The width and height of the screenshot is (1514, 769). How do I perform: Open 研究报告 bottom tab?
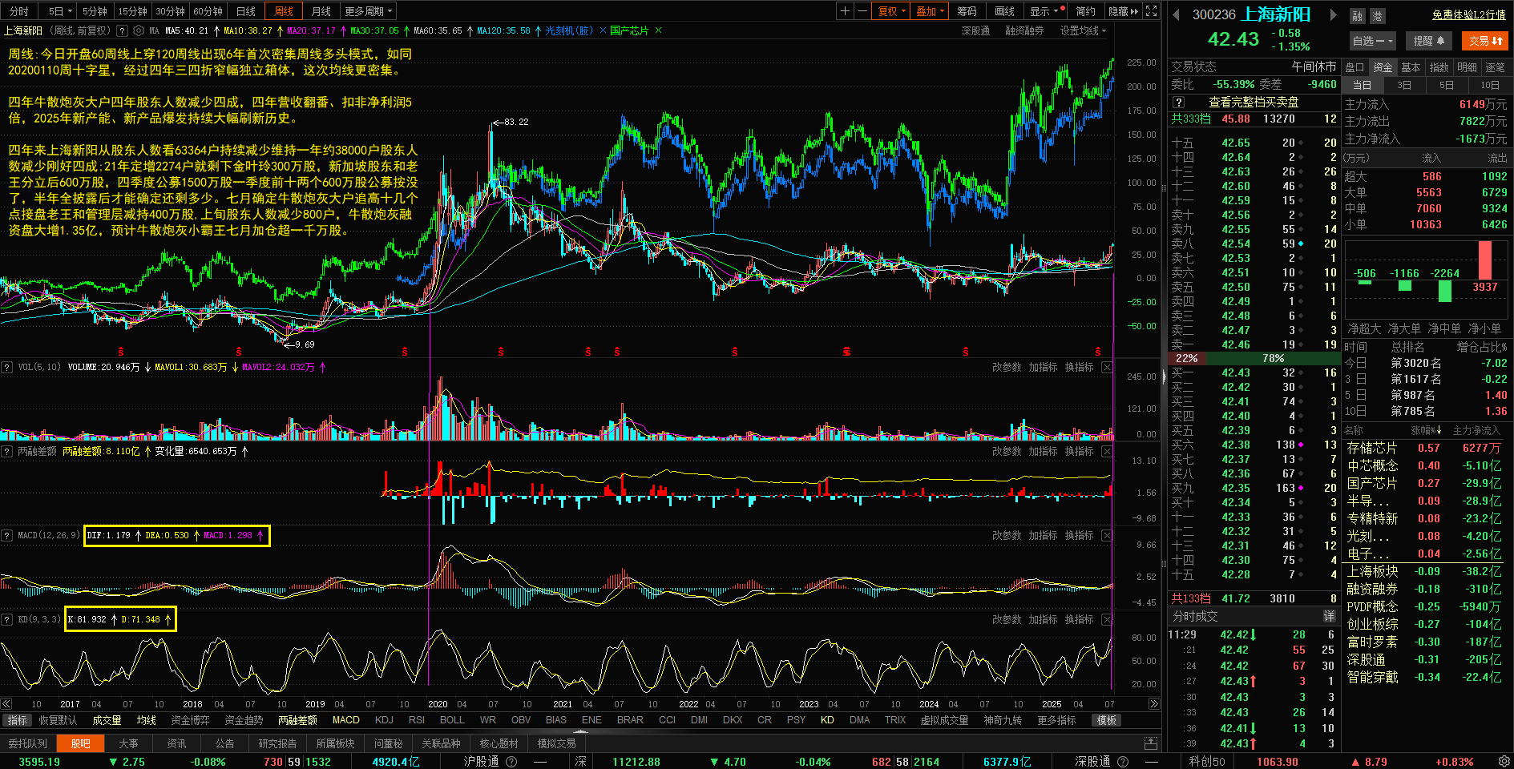click(277, 743)
